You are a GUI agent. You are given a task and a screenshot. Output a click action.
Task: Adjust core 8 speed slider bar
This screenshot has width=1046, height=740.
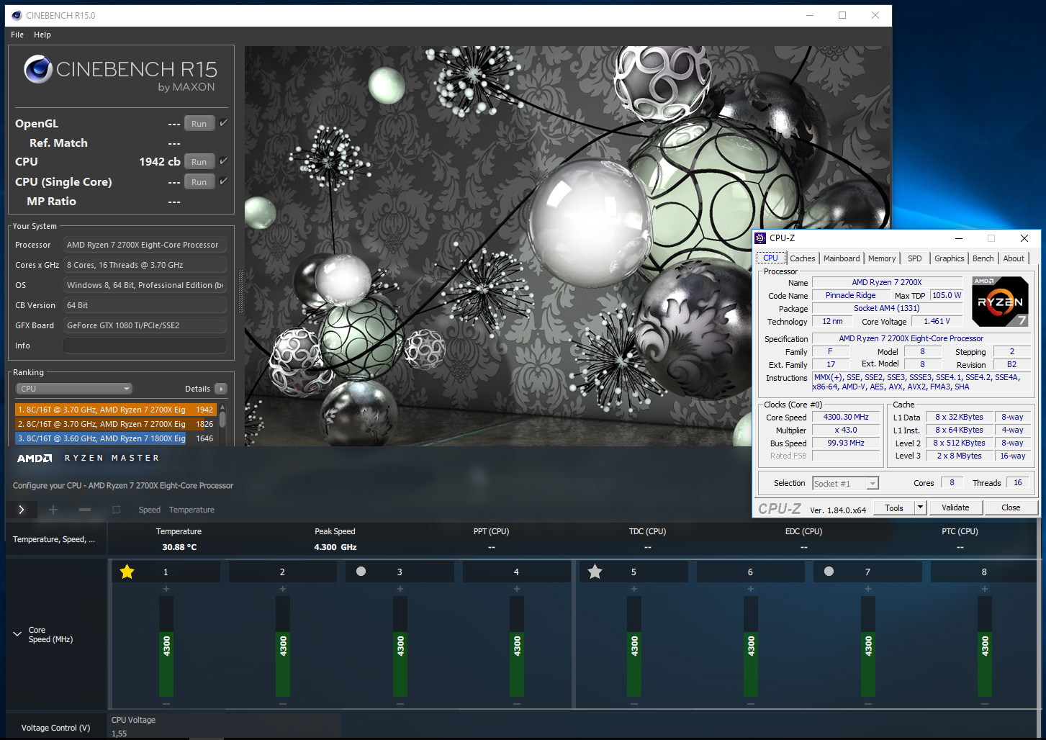click(985, 646)
